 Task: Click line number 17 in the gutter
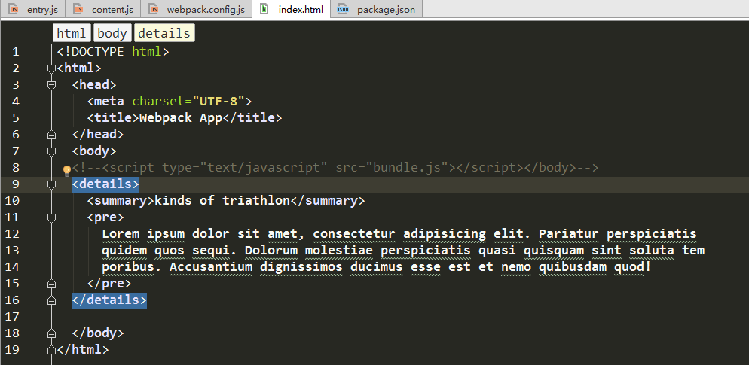point(12,317)
